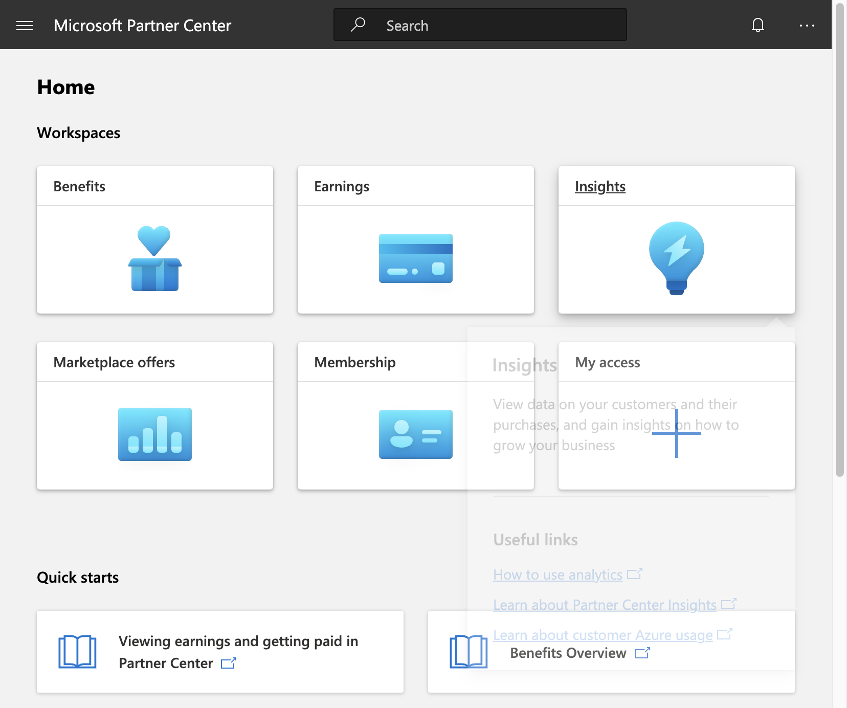Open the more options ellipsis menu
The height and width of the screenshot is (708, 847).
point(807,25)
